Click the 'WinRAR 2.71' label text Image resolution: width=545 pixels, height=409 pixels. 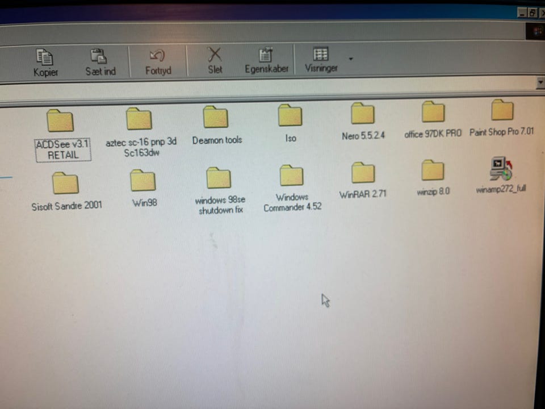click(x=363, y=194)
